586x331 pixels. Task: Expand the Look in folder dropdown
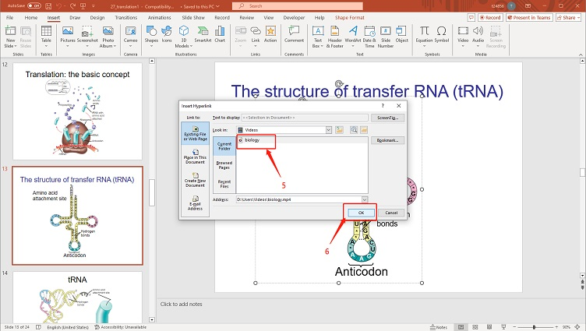pos(329,130)
